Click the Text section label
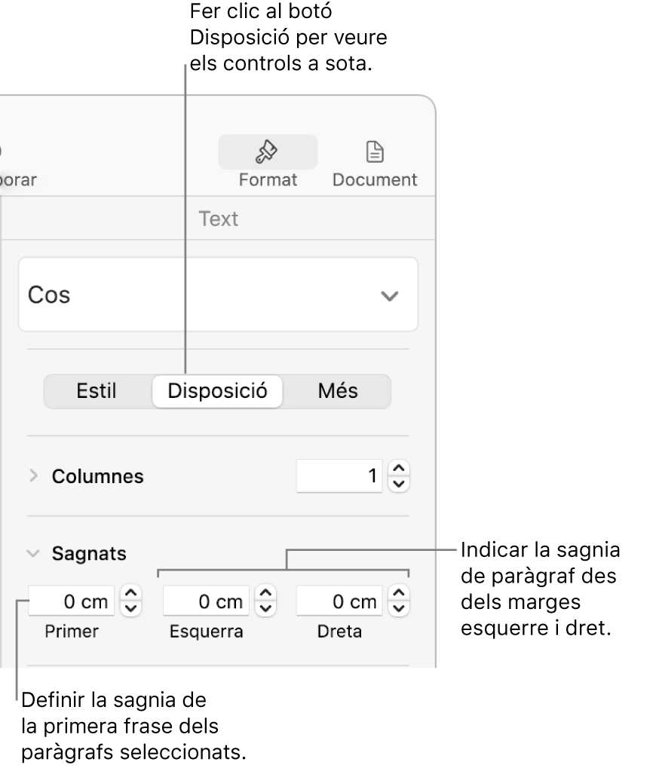The image size is (656, 768). click(x=218, y=219)
